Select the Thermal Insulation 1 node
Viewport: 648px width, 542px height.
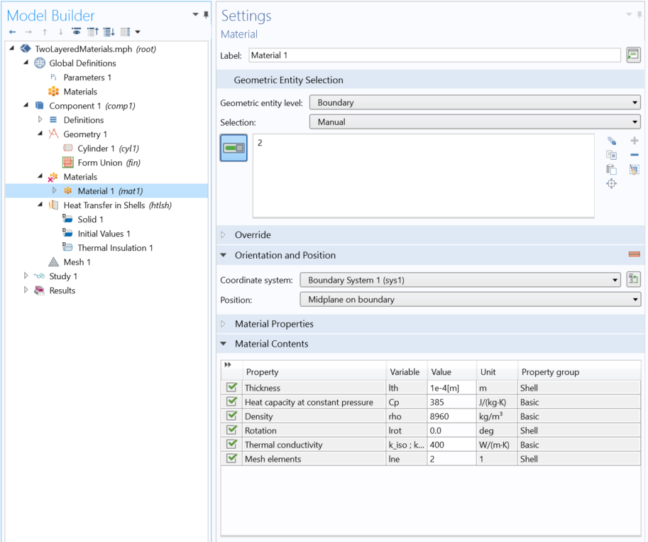point(115,248)
